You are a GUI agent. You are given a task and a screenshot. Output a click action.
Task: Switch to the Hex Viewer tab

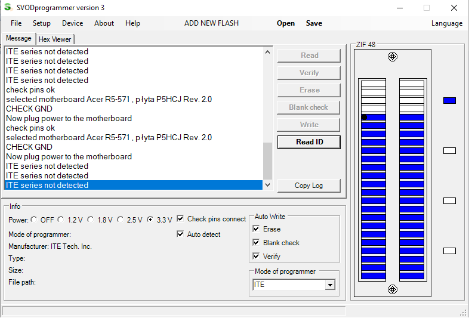[x=55, y=39]
